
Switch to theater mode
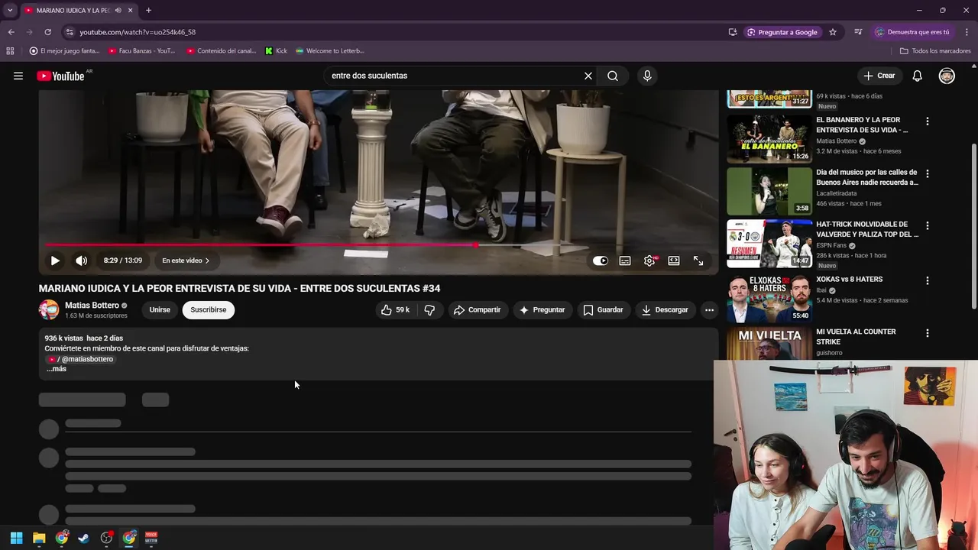click(x=674, y=260)
